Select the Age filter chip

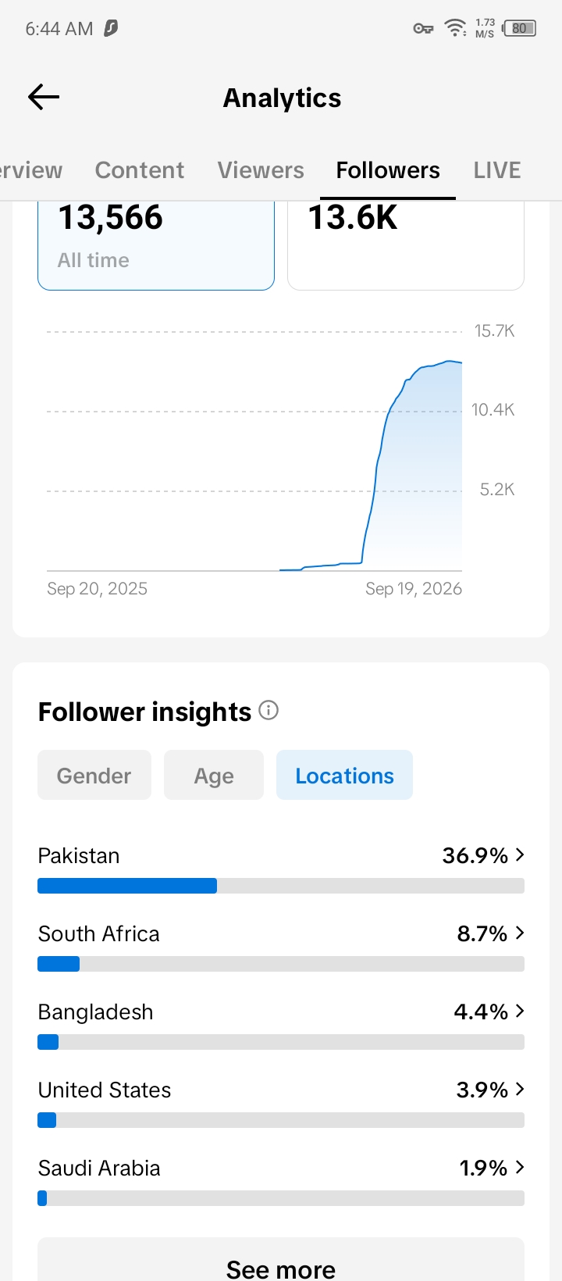click(214, 775)
